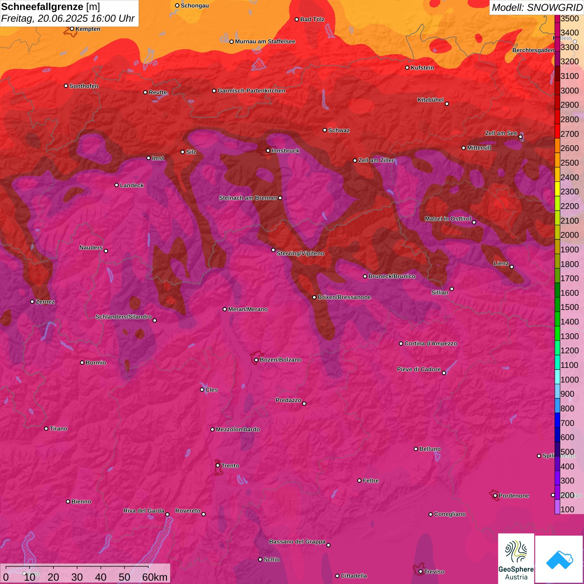Select the Sterzing/Vipiteno place label
The image size is (584, 584).
(x=300, y=253)
